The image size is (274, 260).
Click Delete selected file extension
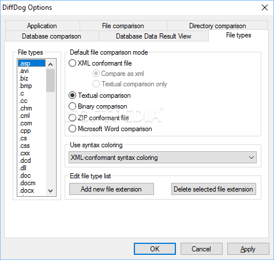(213, 189)
